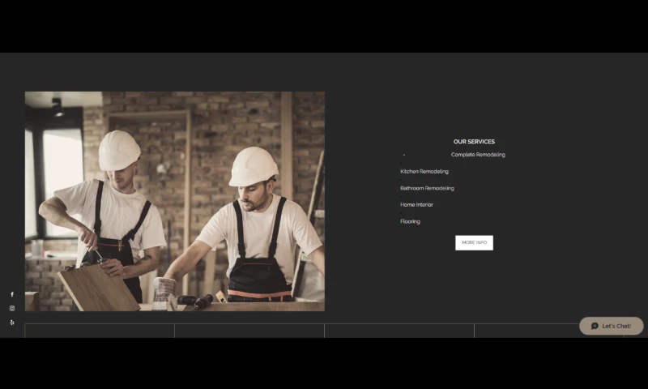The width and height of the screenshot is (648, 389).
Task: Select Kitchen Remodeling text
Action: [424, 171]
